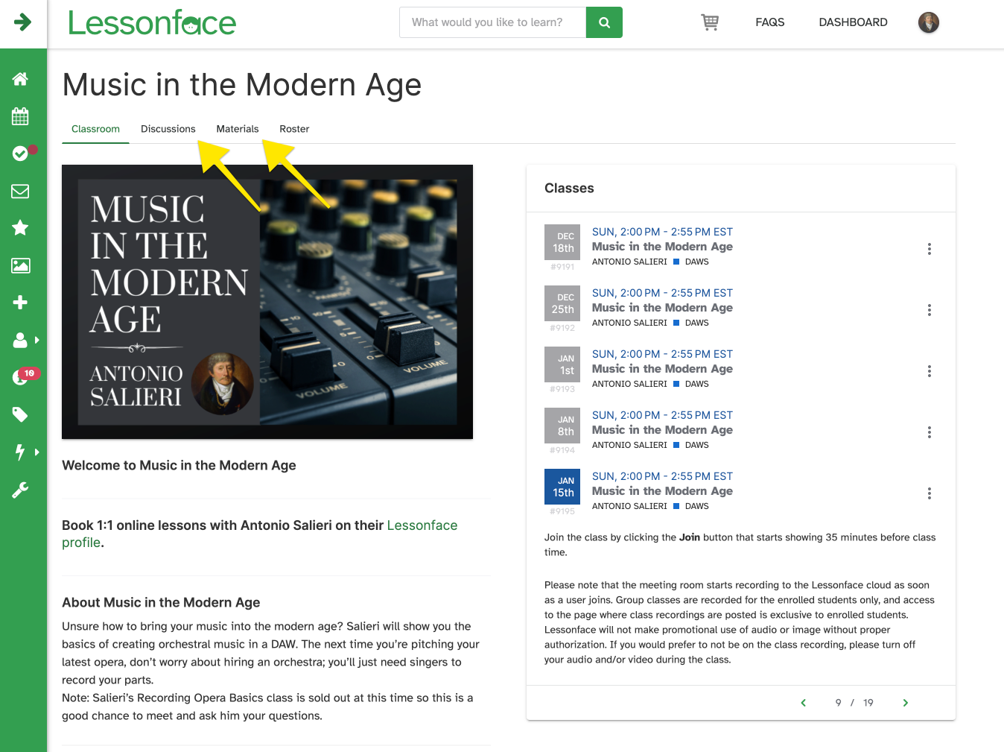The image size is (1004, 752).
Task: Select the Tag icon in the sidebar
Action: pos(19,414)
